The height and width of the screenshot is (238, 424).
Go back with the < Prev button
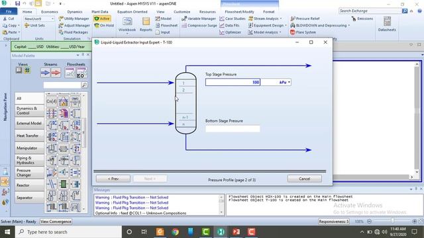click(x=113, y=178)
